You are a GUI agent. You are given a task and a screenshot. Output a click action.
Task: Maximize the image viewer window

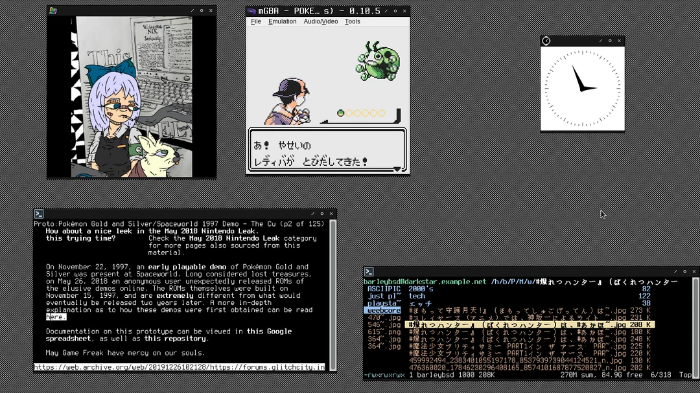202,11
